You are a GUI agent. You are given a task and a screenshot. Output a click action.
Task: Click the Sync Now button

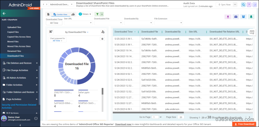(224, 4)
